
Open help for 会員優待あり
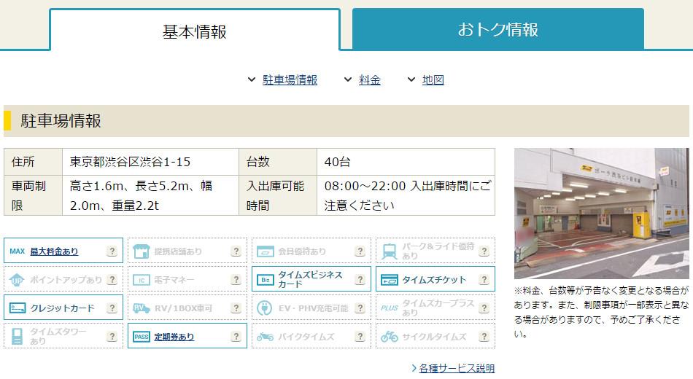coord(360,251)
